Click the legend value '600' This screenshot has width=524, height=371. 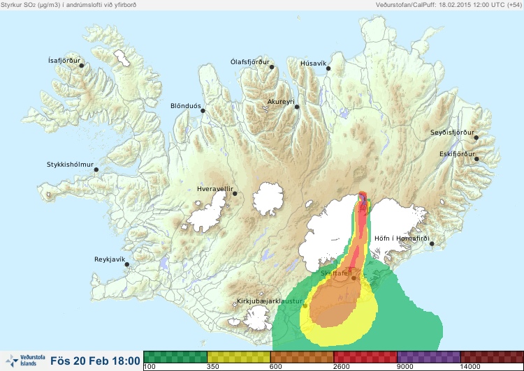(276, 367)
